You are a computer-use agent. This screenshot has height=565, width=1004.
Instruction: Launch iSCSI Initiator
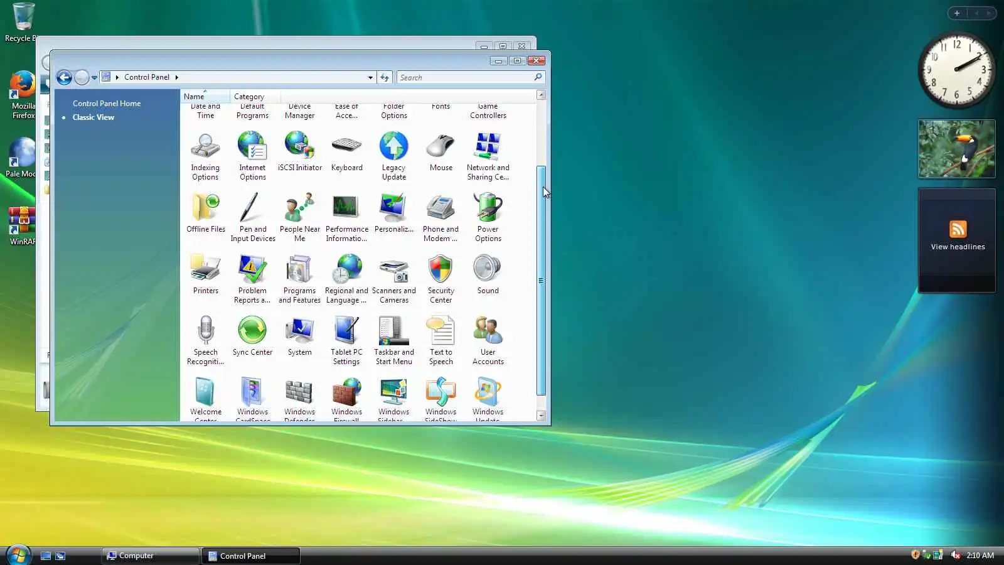coord(300,152)
